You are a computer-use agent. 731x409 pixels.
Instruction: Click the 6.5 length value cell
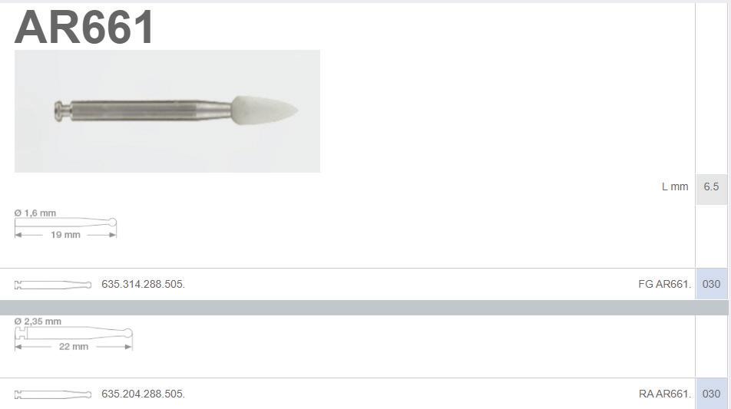(x=711, y=186)
